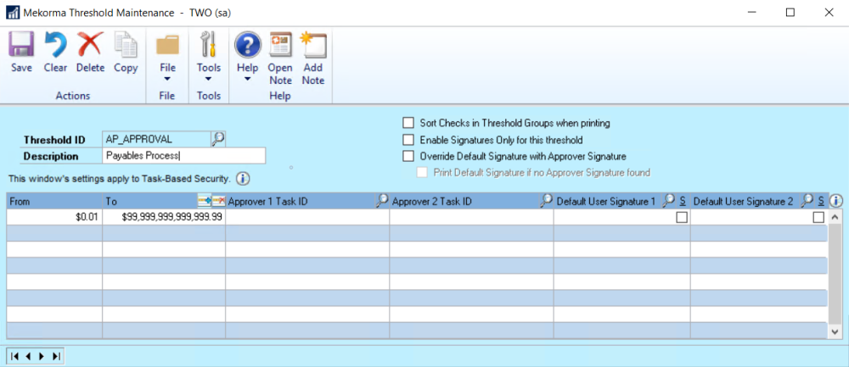Image resolution: width=849 pixels, height=367 pixels.
Task: Click the Threshold ID bold label
Action: [54, 140]
